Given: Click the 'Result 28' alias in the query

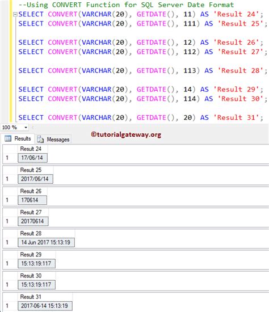Looking at the screenshot, I should 241,70.
